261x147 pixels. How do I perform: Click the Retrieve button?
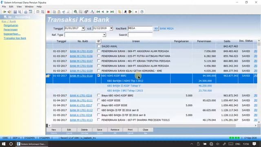[x=115, y=130]
